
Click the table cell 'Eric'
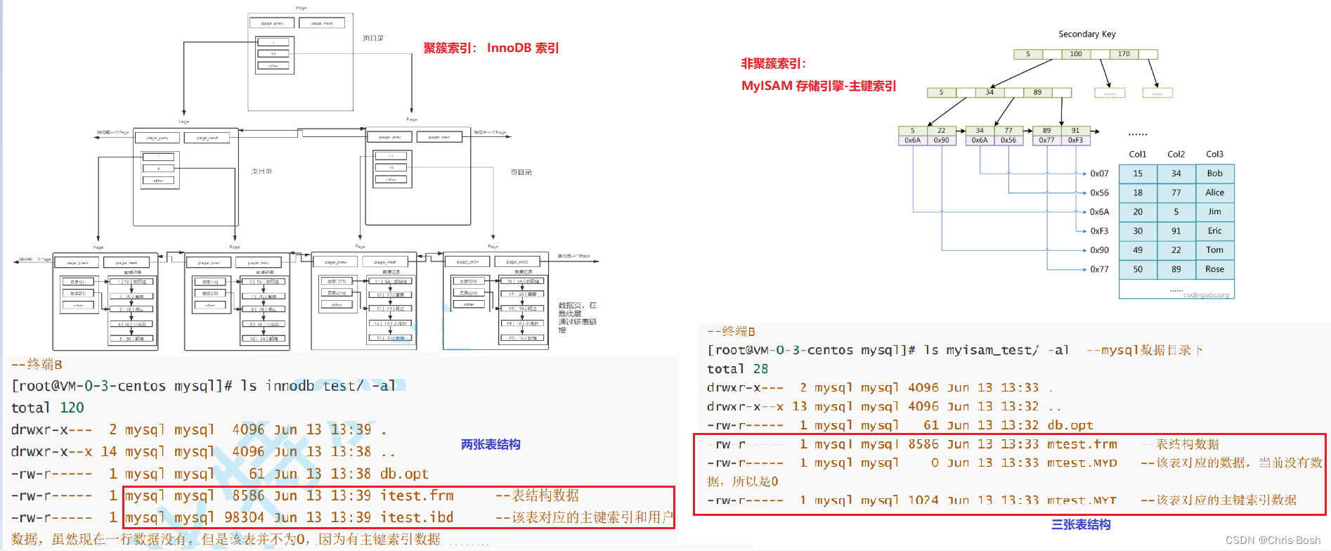1215,231
